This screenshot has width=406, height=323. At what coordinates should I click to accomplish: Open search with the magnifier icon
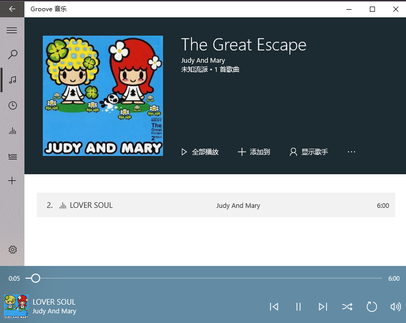tap(12, 55)
